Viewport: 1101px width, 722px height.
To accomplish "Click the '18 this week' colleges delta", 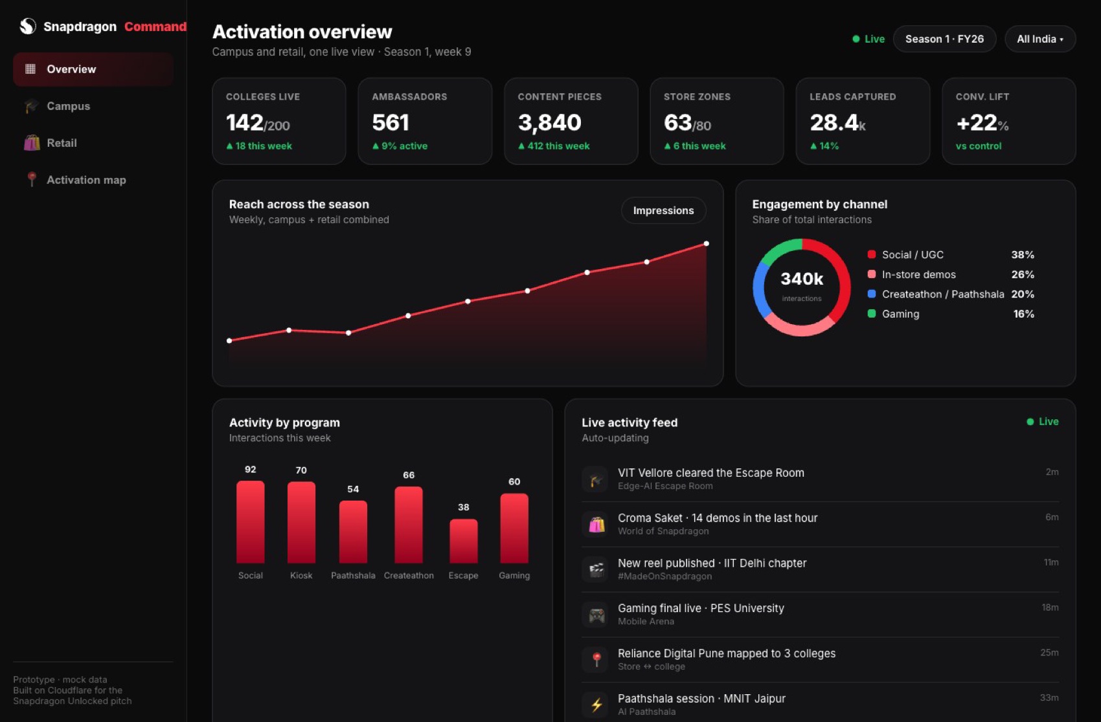I will (259, 146).
